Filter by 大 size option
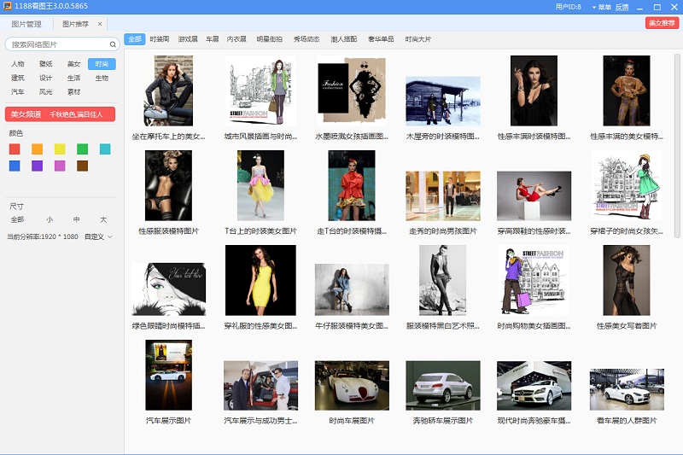The image size is (683, 455). pyautogui.click(x=102, y=219)
